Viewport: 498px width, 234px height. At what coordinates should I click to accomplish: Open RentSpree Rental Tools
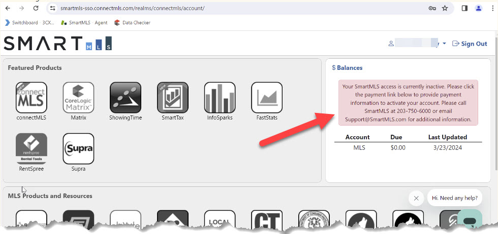[32, 149]
